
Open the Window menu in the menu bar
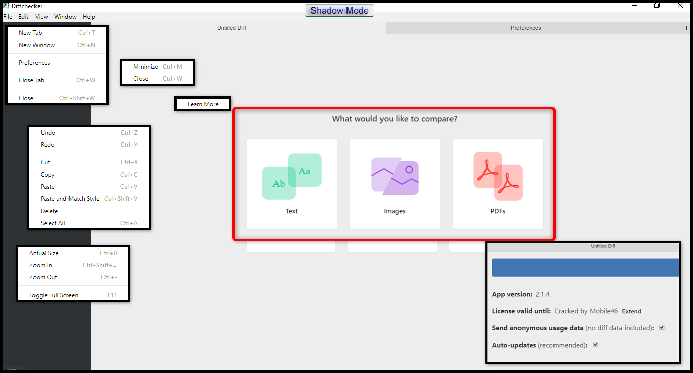(65, 17)
